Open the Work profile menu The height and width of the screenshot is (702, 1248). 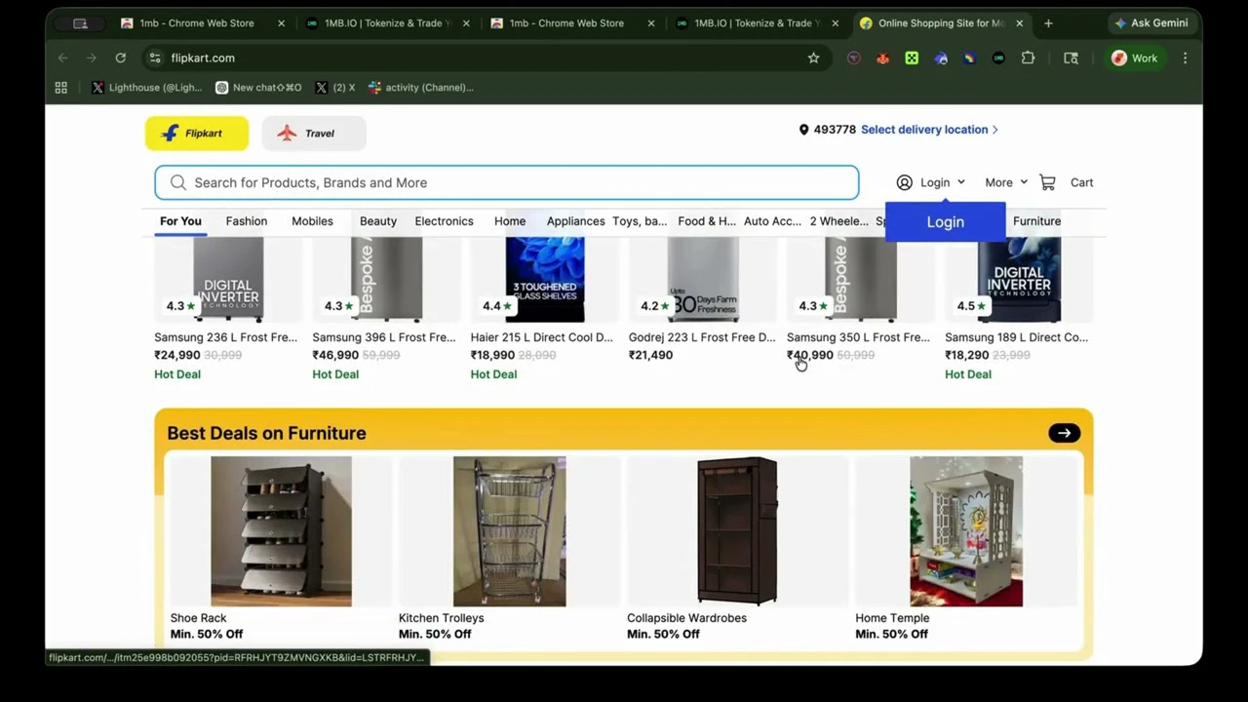pyautogui.click(x=1135, y=58)
